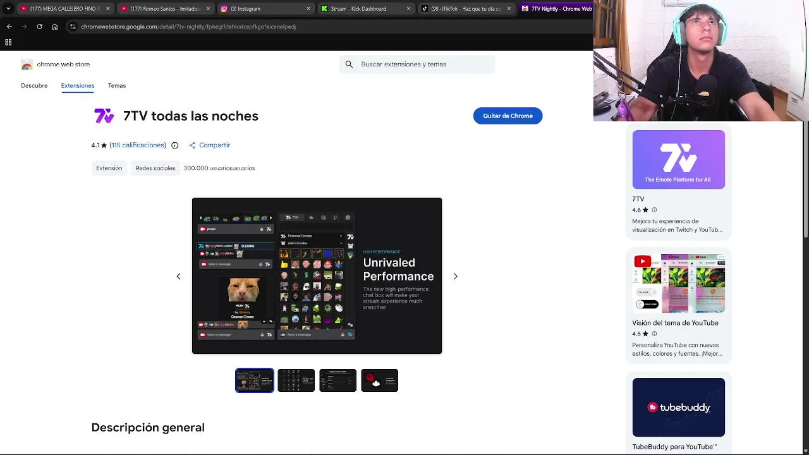Click the address bar URL
809x455 pixels.
coord(188,27)
